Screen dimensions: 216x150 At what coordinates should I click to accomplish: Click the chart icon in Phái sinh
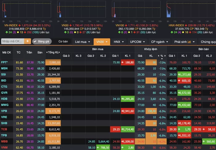point(189,41)
